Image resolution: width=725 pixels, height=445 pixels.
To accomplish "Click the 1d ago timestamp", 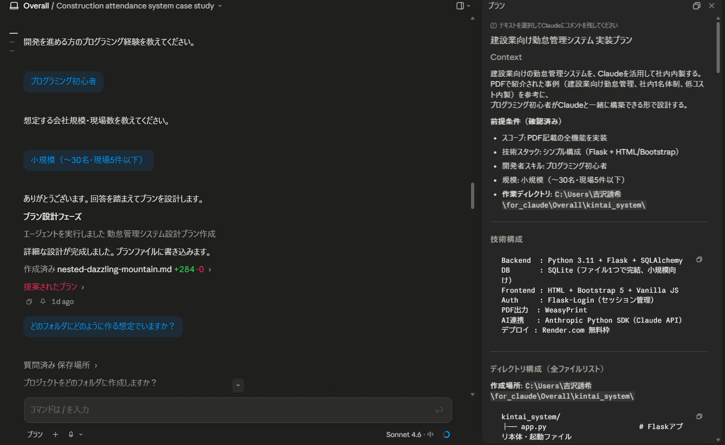I will coord(62,302).
